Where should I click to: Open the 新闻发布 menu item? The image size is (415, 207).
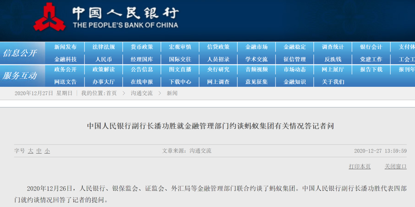[x=65, y=47]
